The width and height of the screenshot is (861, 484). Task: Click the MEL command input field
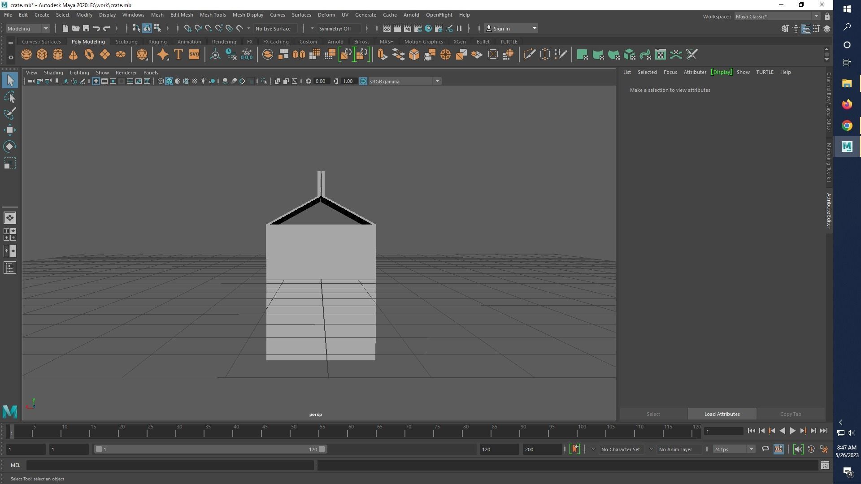tap(170, 465)
